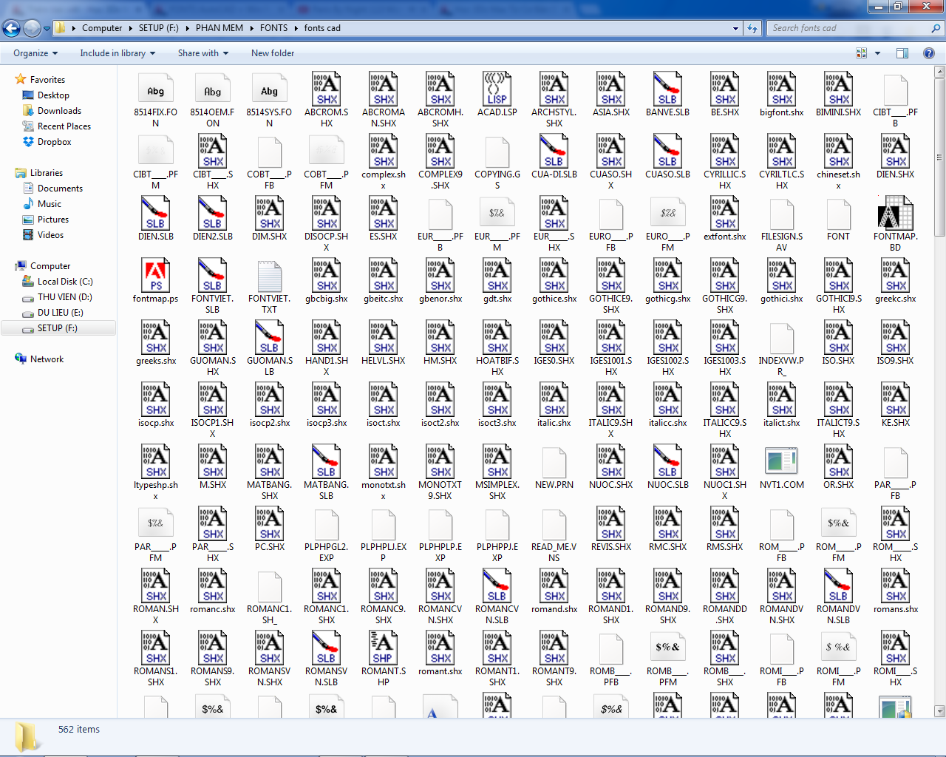
Task: Select the gothice.shx font icon
Action: click(554, 276)
